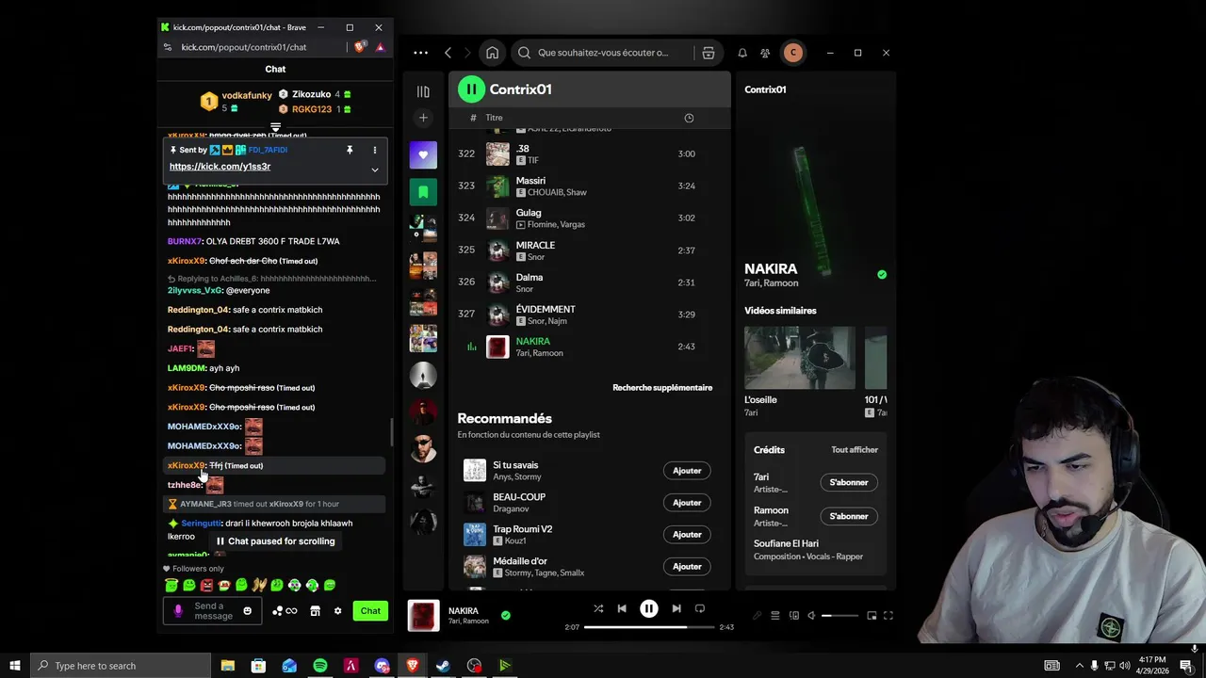
Task: Open Spotify three-dot main menu
Action: tap(420, 53)
